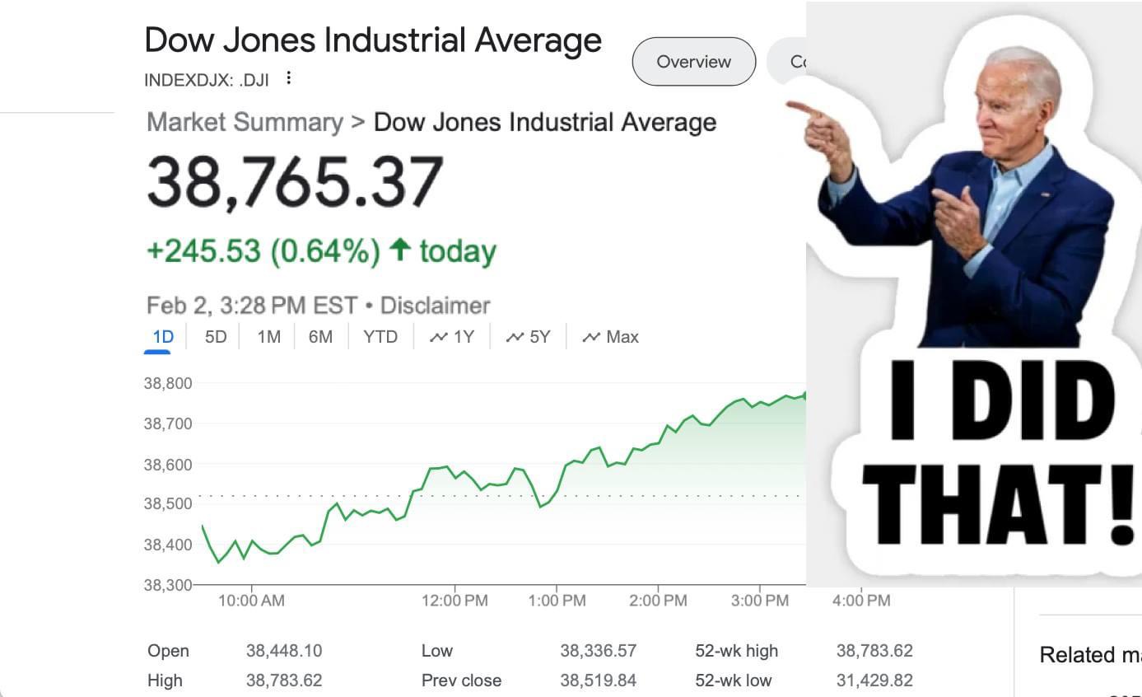
Task: Click the 38,765.37 index price
Action: coord(295,183)
